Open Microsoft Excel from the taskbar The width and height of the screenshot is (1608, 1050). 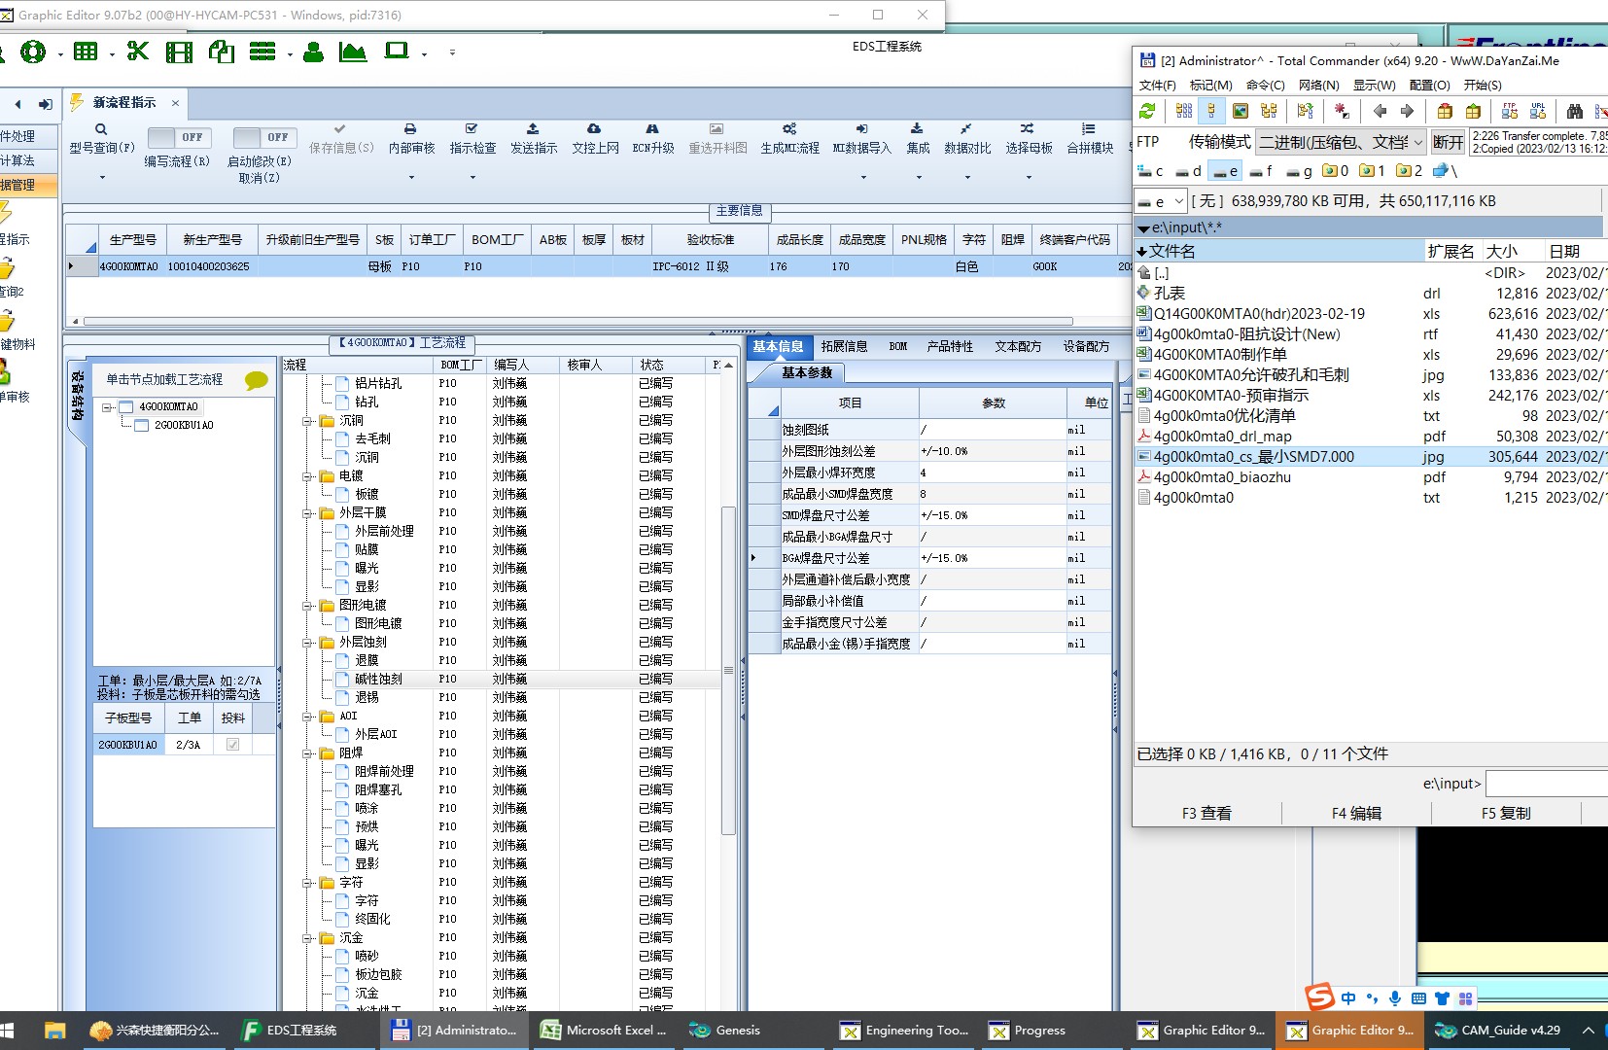[x=604, y=1031]
